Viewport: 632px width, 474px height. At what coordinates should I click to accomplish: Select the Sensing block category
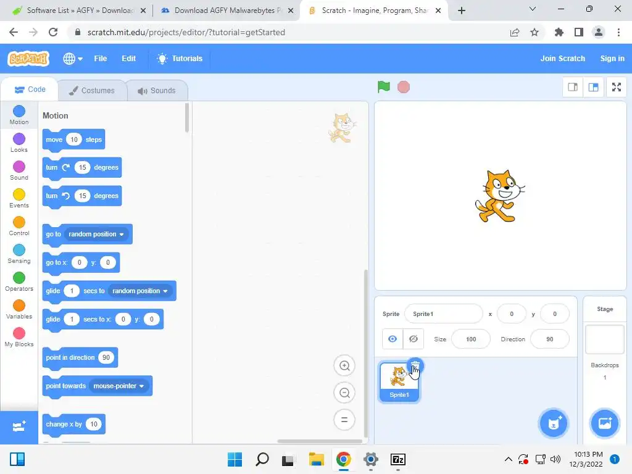click(x=19, y=254)
